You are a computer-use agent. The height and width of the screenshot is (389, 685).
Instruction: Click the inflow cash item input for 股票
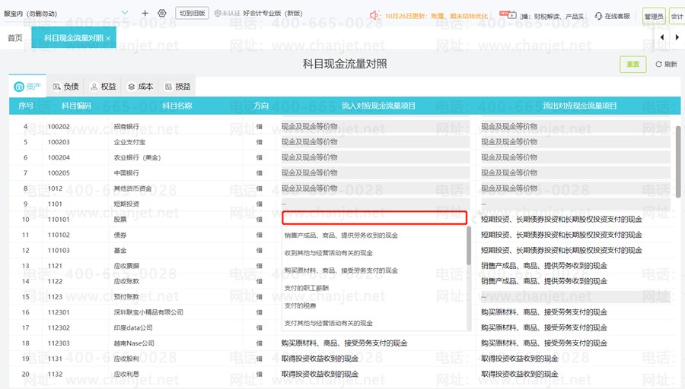pos(374,218)
